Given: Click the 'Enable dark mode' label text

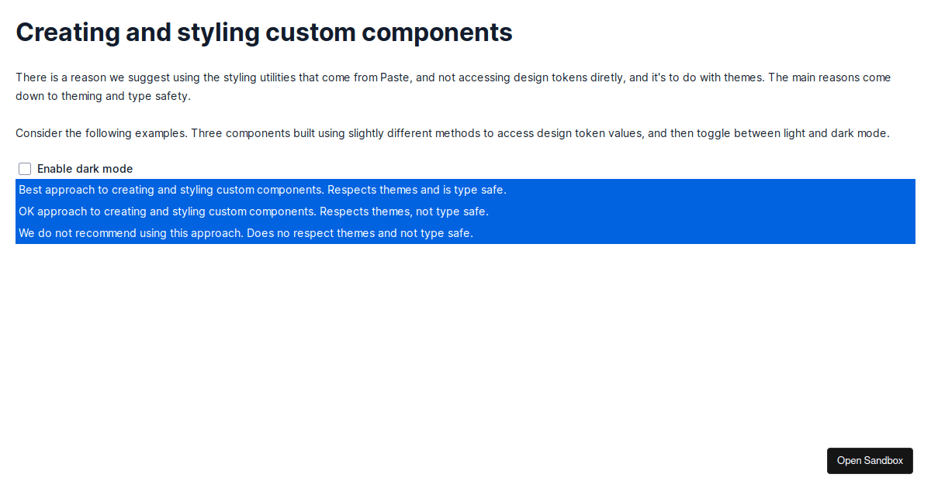Looking at the screenshot, I should click(x=85, y=168).
